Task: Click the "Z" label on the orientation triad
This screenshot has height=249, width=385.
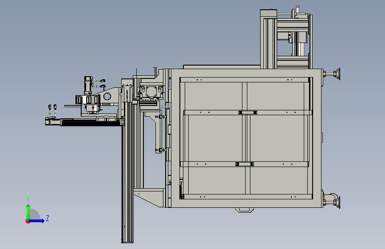Action: click(48, 218)
